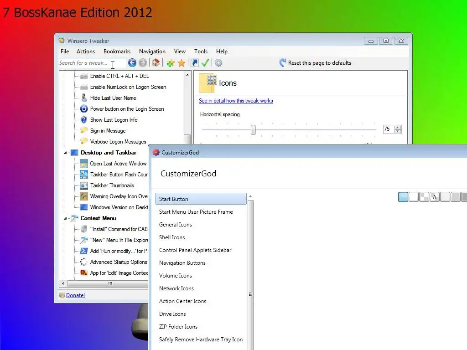Image resolution: width=467 pixels, height=350 pixels.
Task: Click the spinner icon for Advanced Startup Options
Action: 84,262
